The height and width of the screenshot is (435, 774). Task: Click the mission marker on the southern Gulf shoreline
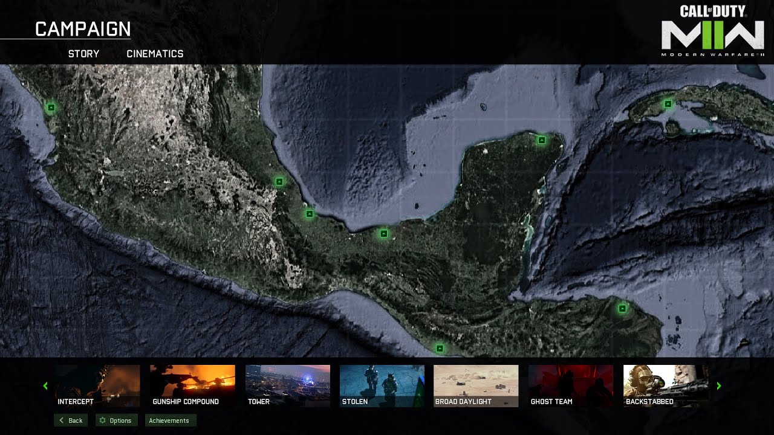[x=383, y=233]
